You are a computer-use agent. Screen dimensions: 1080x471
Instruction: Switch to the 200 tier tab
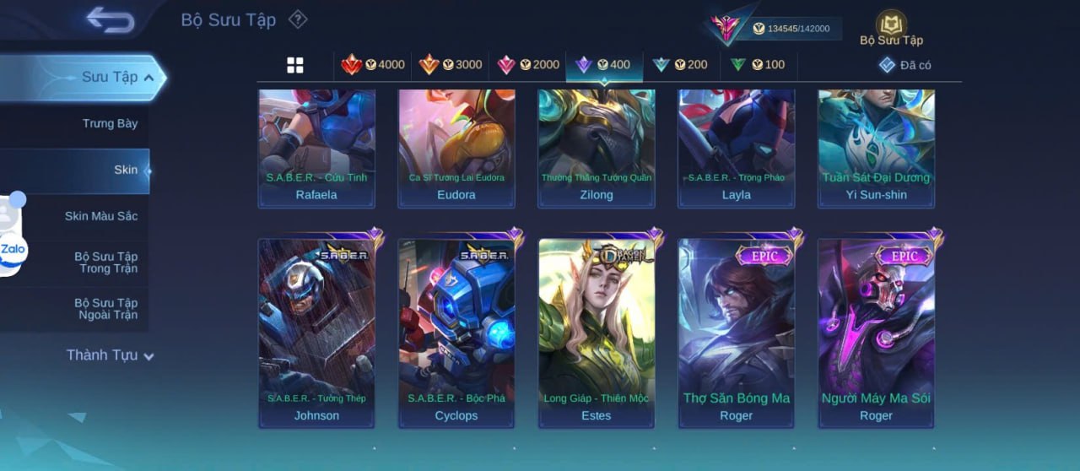pyautogui.click(x=681, y=65)
